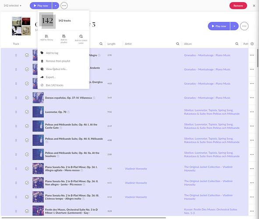
Task: Open dropdown arrow next to top Play now
Action: (56, 6)
